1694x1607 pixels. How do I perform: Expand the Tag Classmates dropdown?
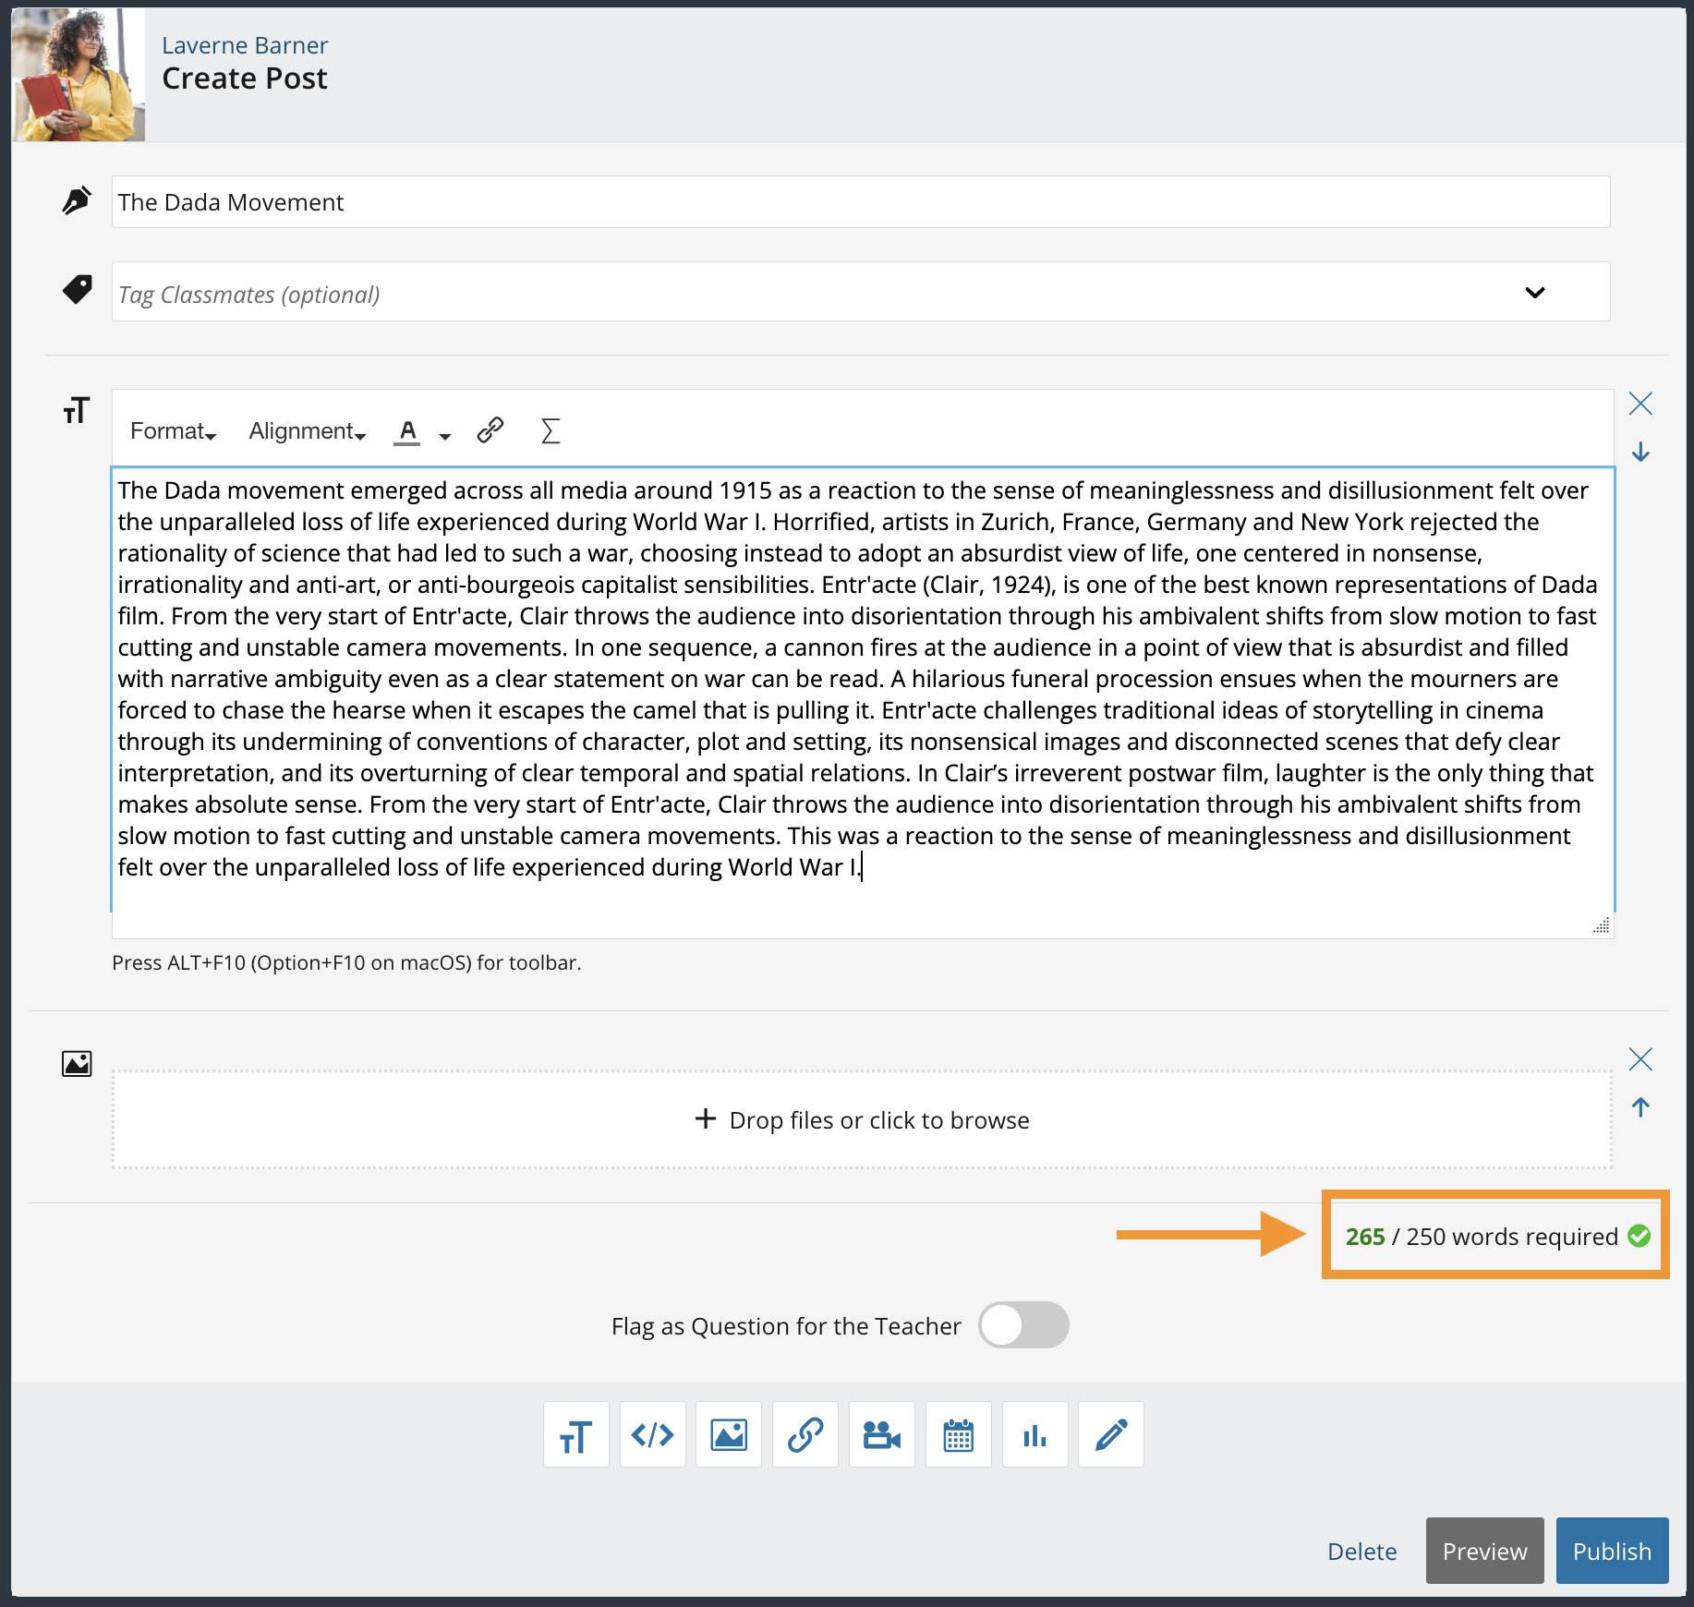(1535, 293)
